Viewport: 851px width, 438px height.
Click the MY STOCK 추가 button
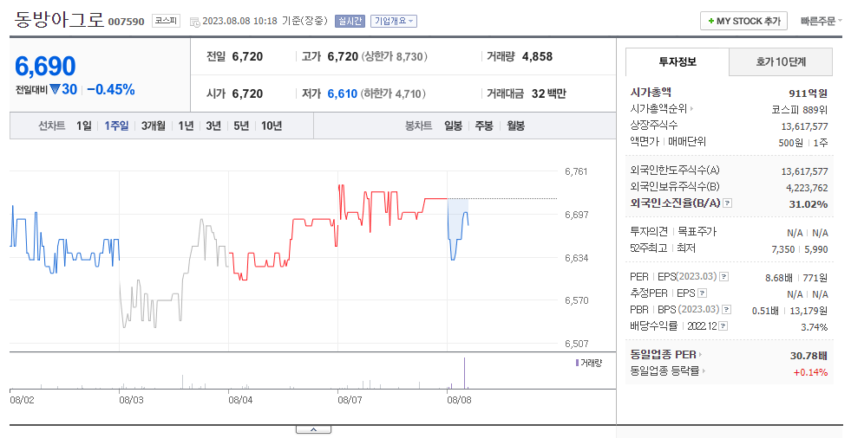point(743,21)
